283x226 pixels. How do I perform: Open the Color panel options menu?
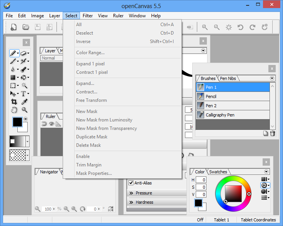click(266, 171)
